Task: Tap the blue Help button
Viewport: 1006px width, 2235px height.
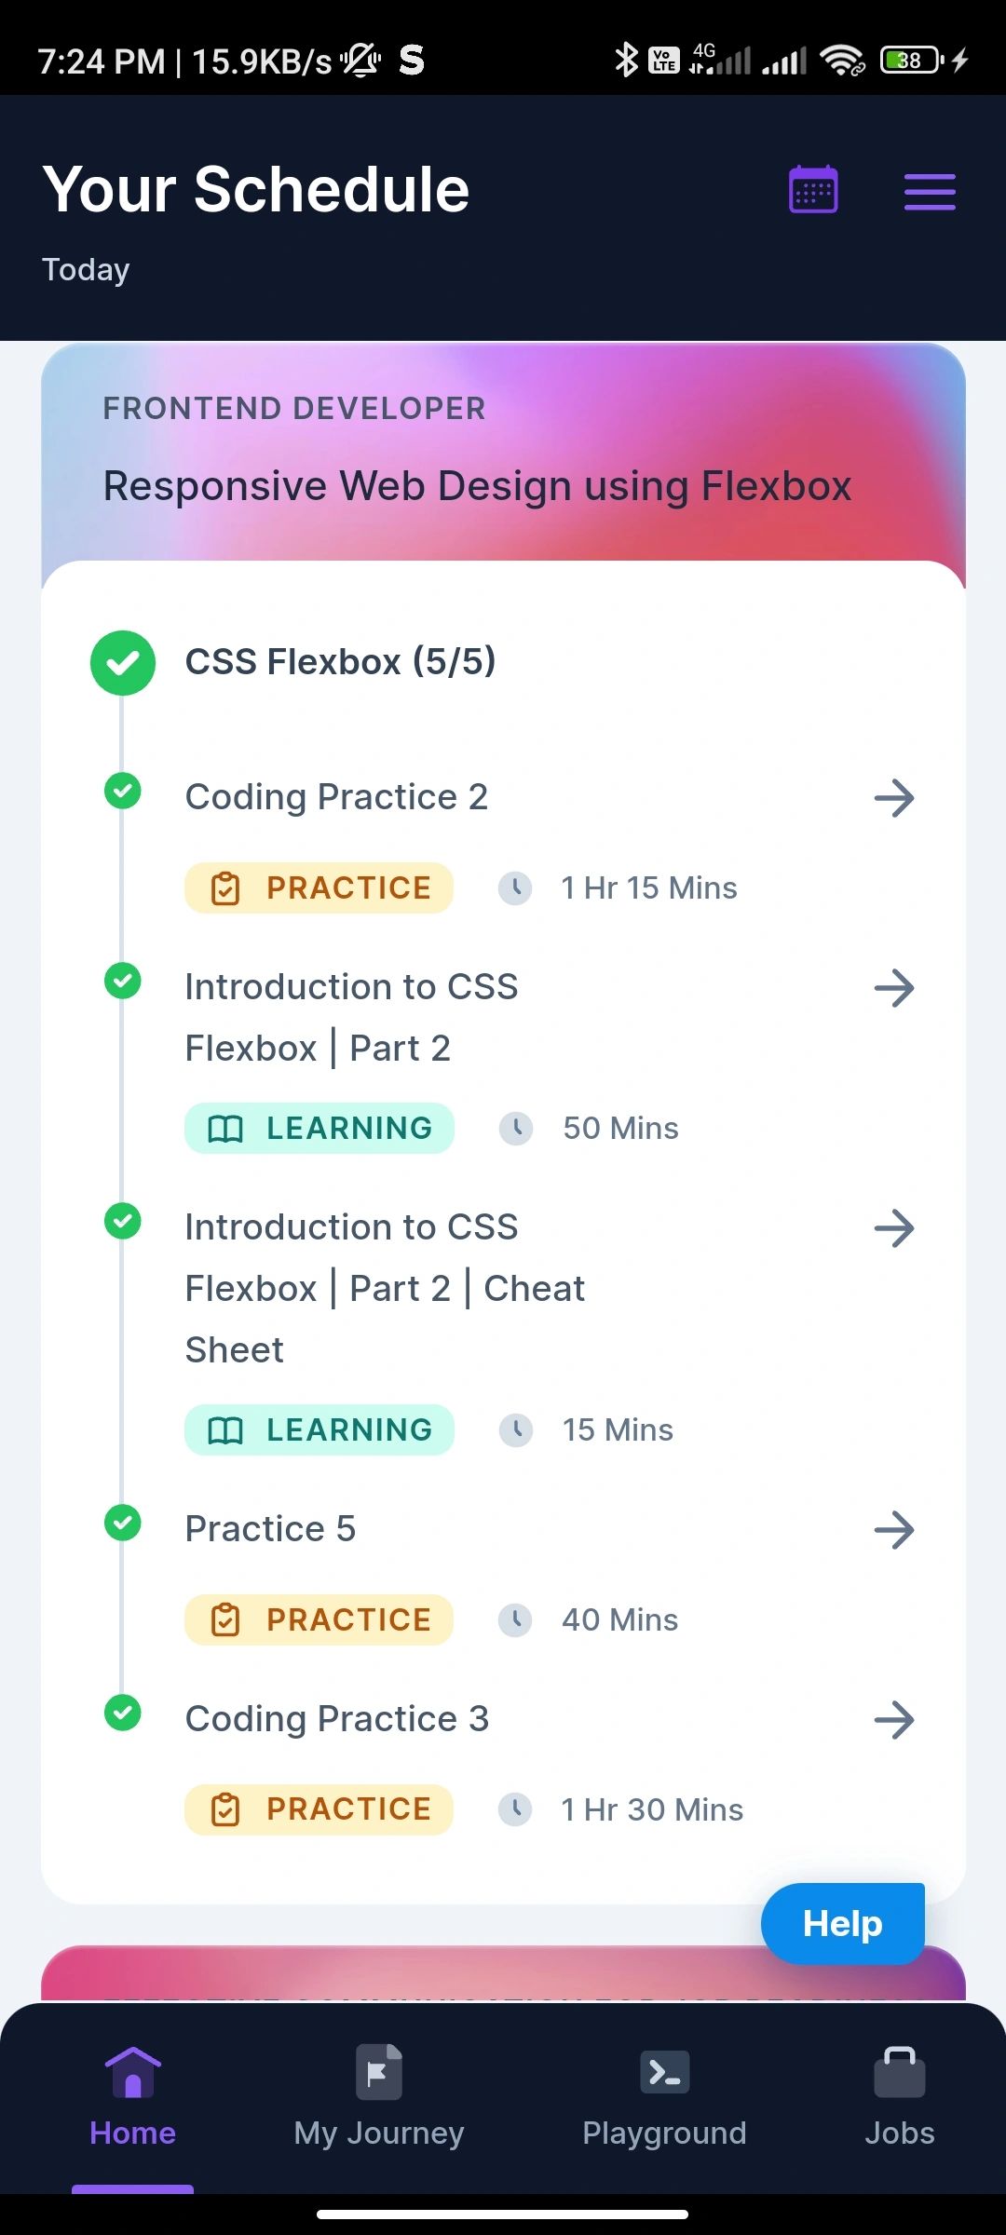Action: 843,1924
